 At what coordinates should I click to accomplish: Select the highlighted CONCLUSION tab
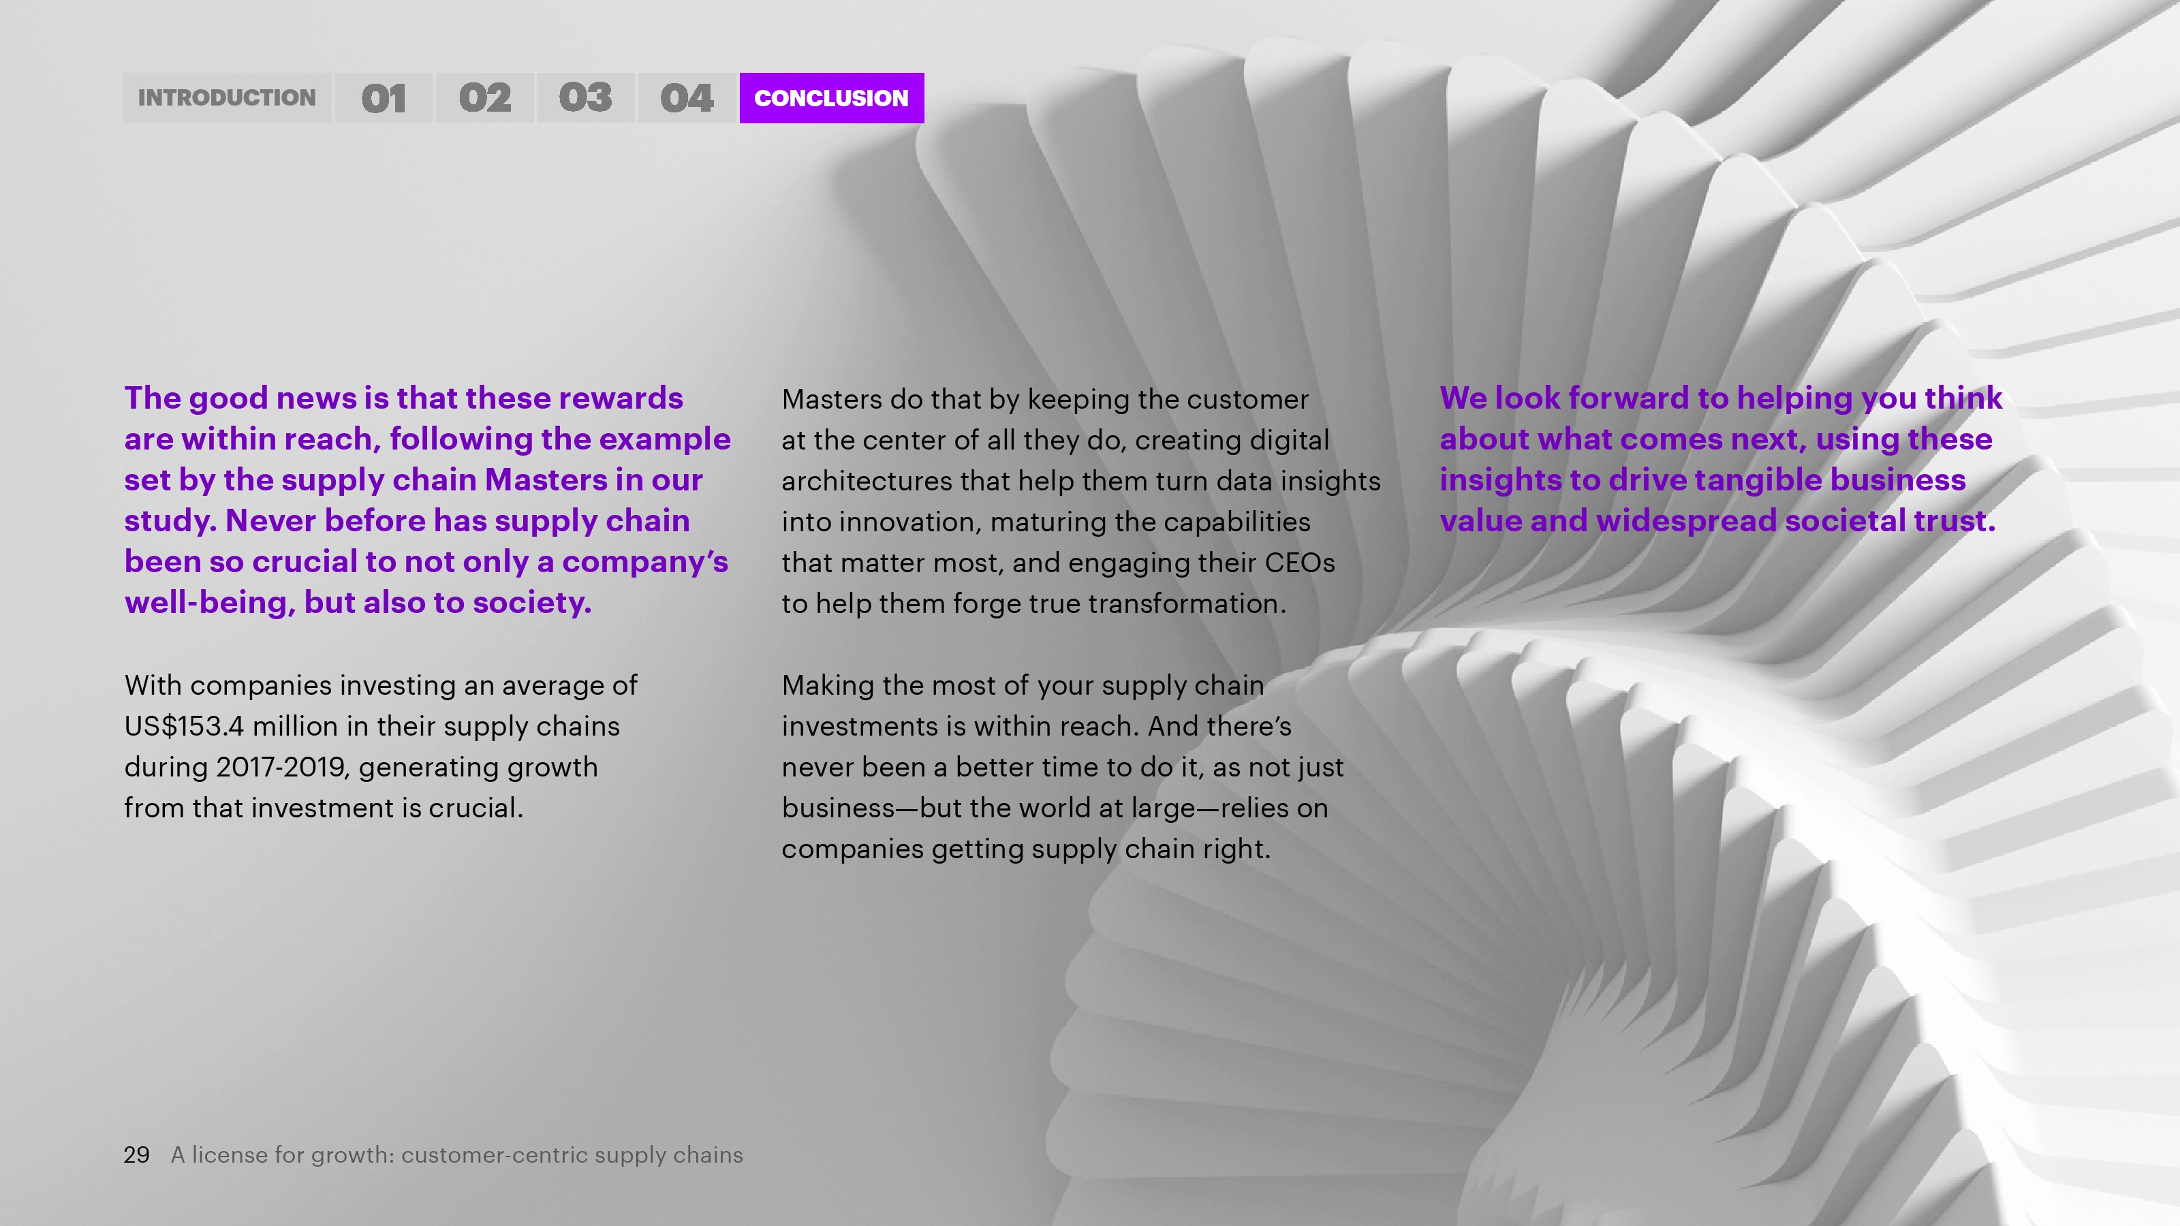click(831, 98)
